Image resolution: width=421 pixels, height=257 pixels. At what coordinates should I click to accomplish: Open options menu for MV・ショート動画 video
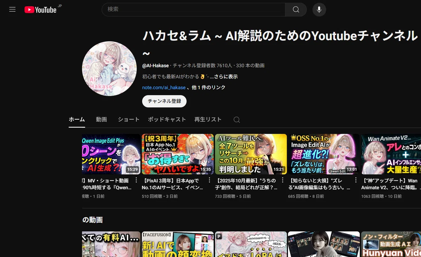(136, 180)
